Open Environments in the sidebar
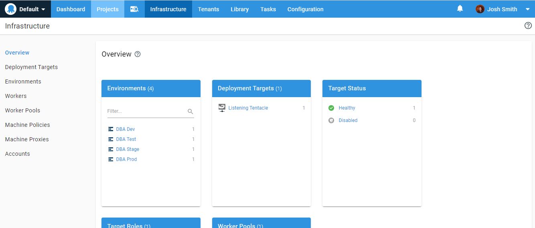 click(23, 81)
